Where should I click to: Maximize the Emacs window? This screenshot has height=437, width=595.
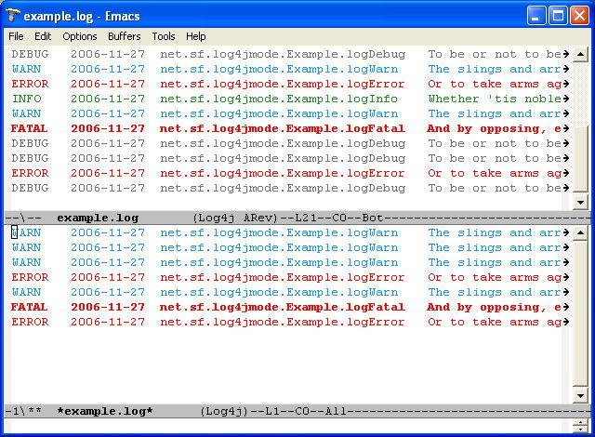pos(558,16)
